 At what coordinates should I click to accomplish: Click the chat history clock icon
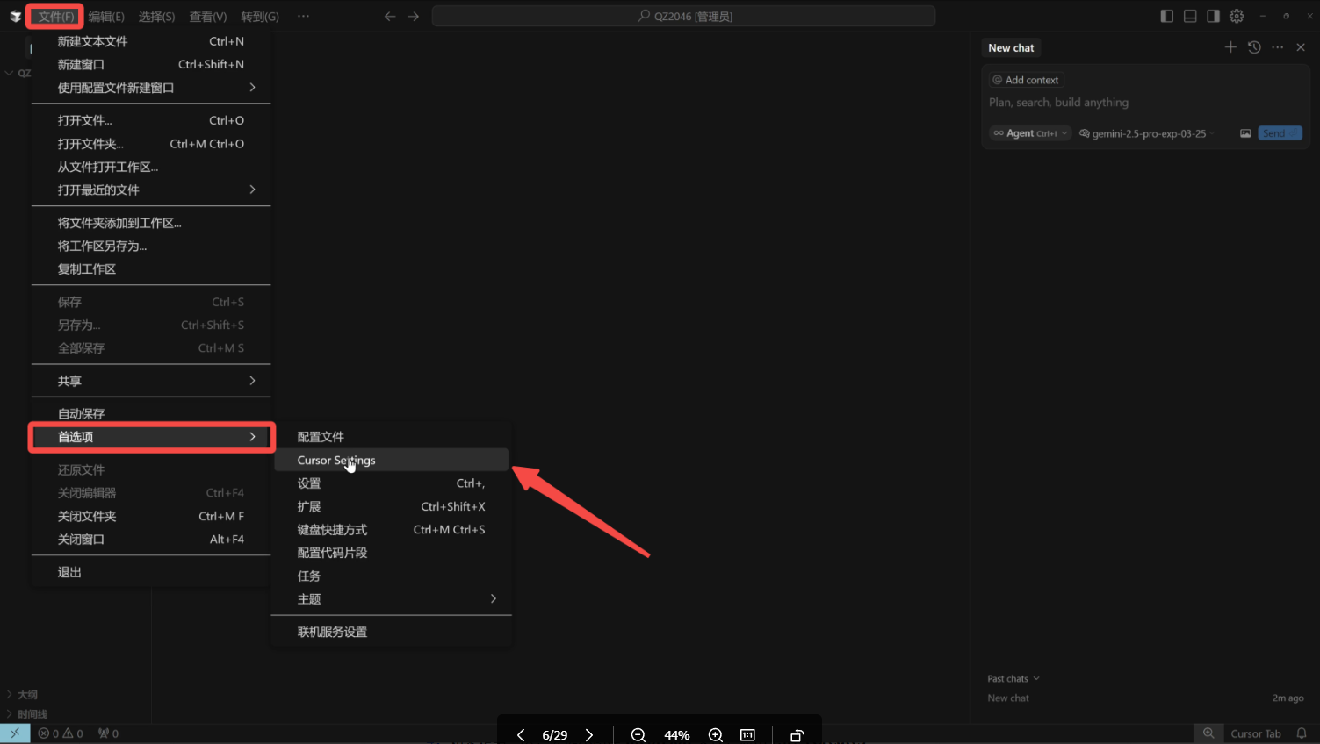click(1254, 47)
